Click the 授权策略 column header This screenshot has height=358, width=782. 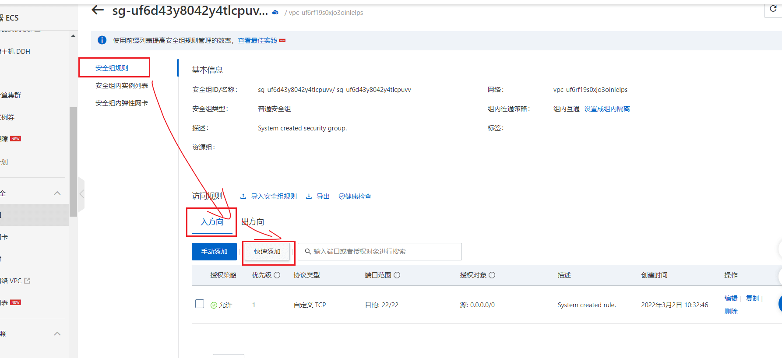(223, 275)
